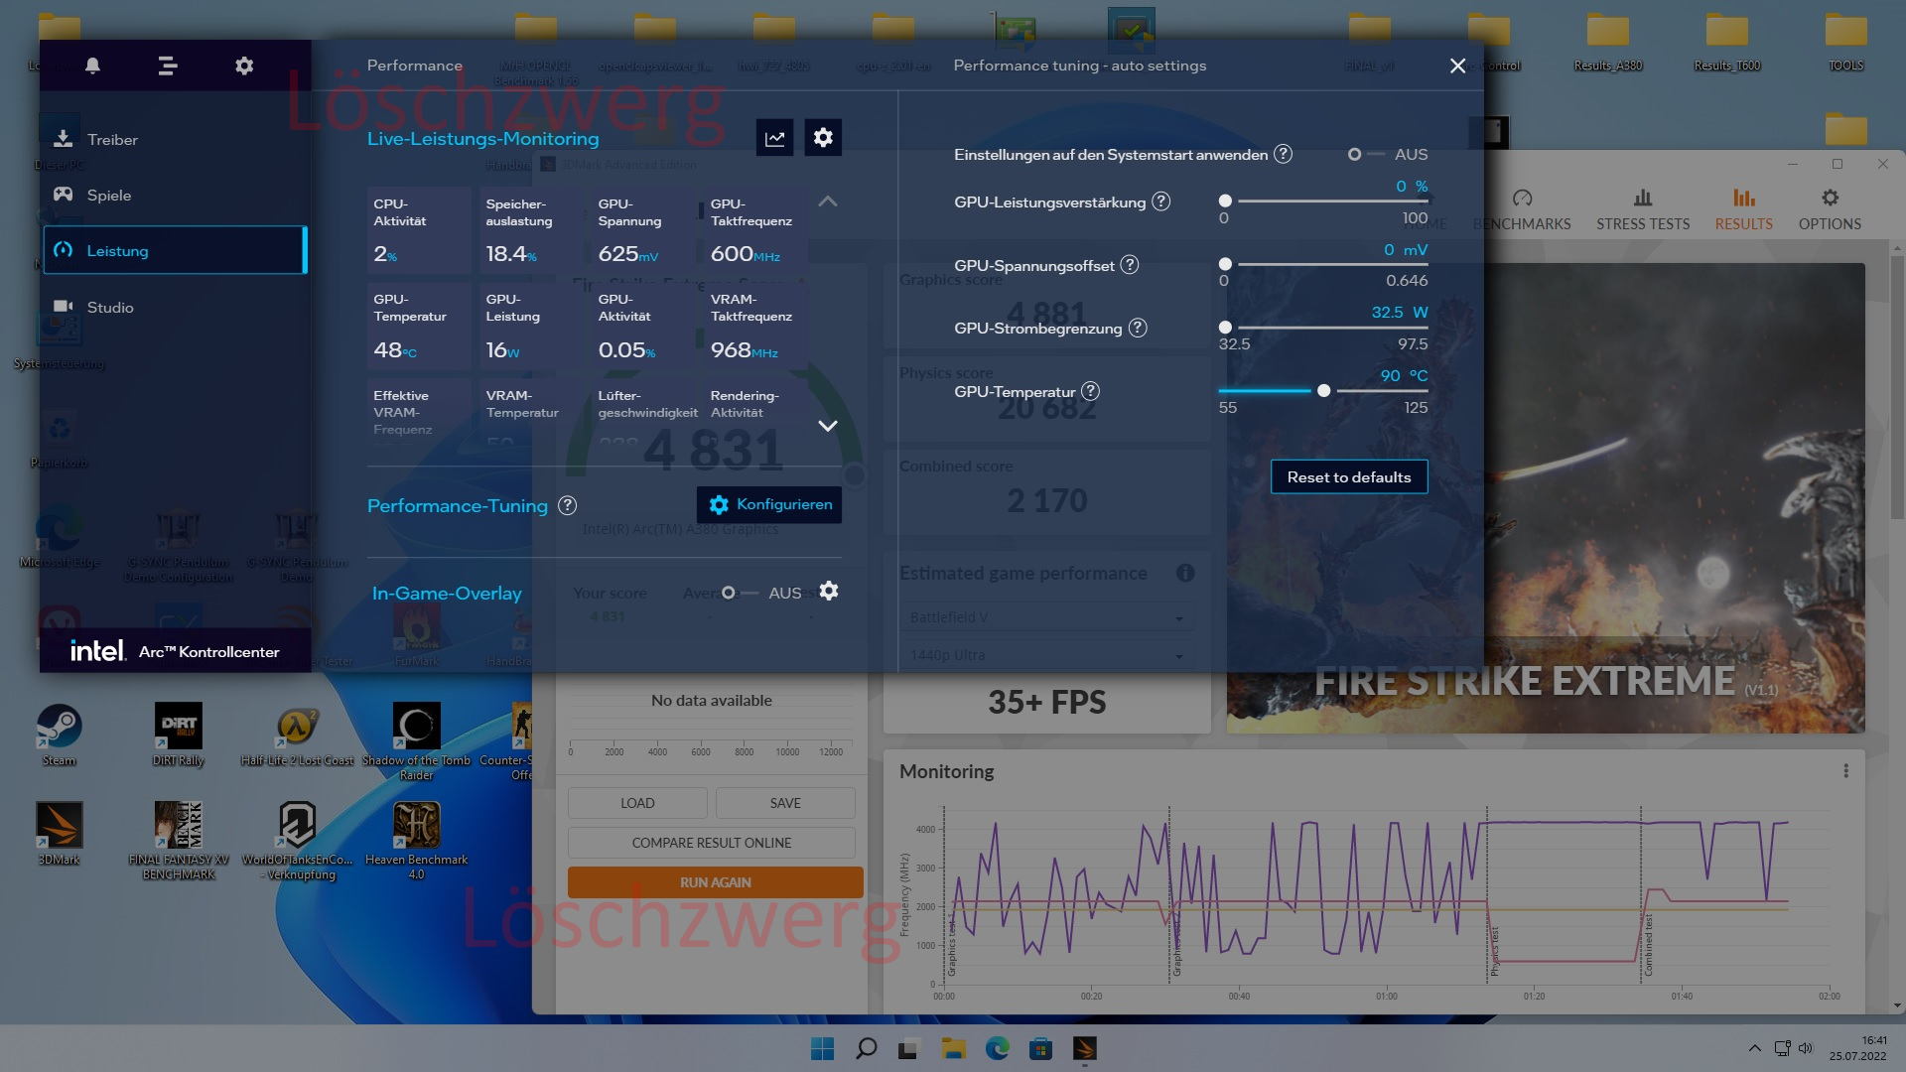Image resolution: width=1906 pixels, height=1072 pixels.
Task: Toggle Einstellungen auf den Systemstart anwenden switch
Action: click(x=1365, y=155)
